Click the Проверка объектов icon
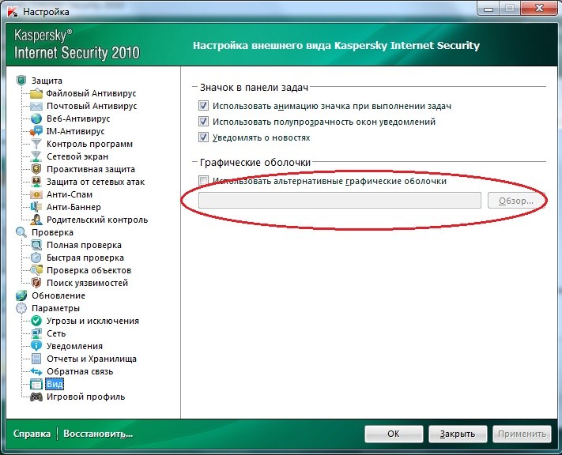Screen dimensions: 562x455 36,270
